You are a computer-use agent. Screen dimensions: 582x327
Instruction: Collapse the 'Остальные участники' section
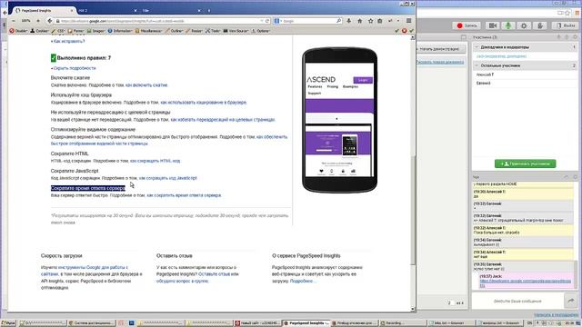[x=477, y=65]
